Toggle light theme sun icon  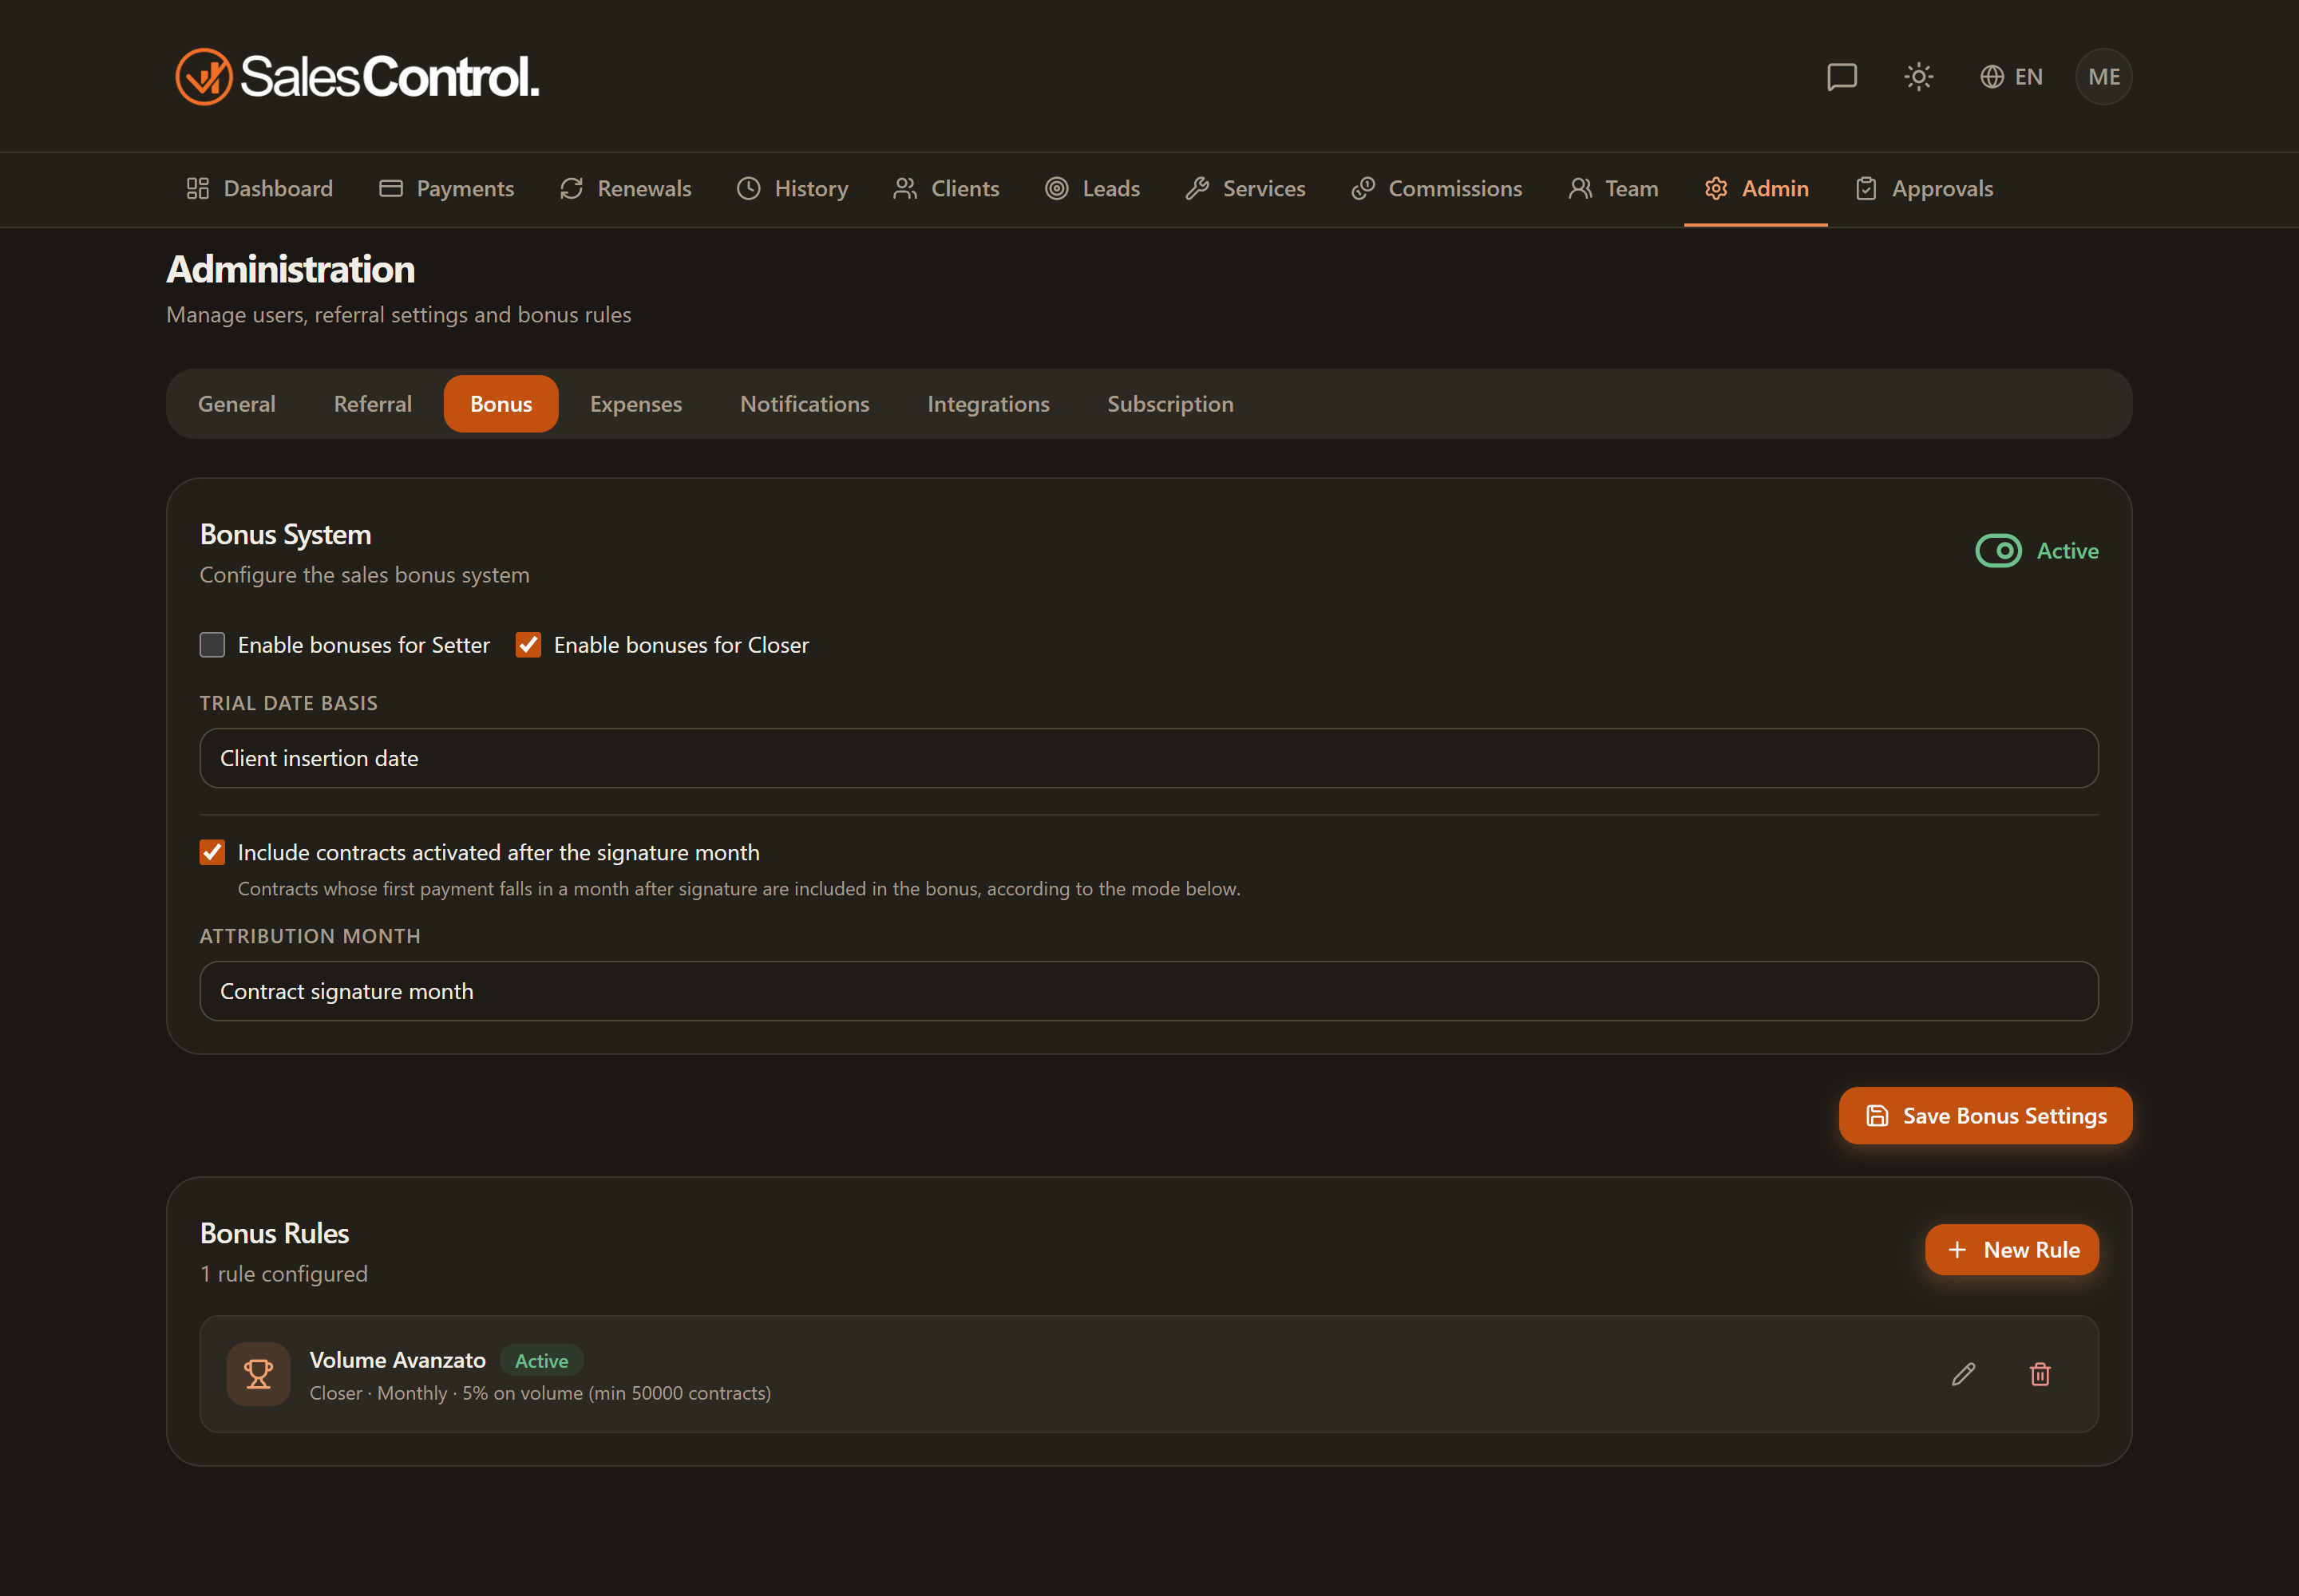pos(1918,77)
